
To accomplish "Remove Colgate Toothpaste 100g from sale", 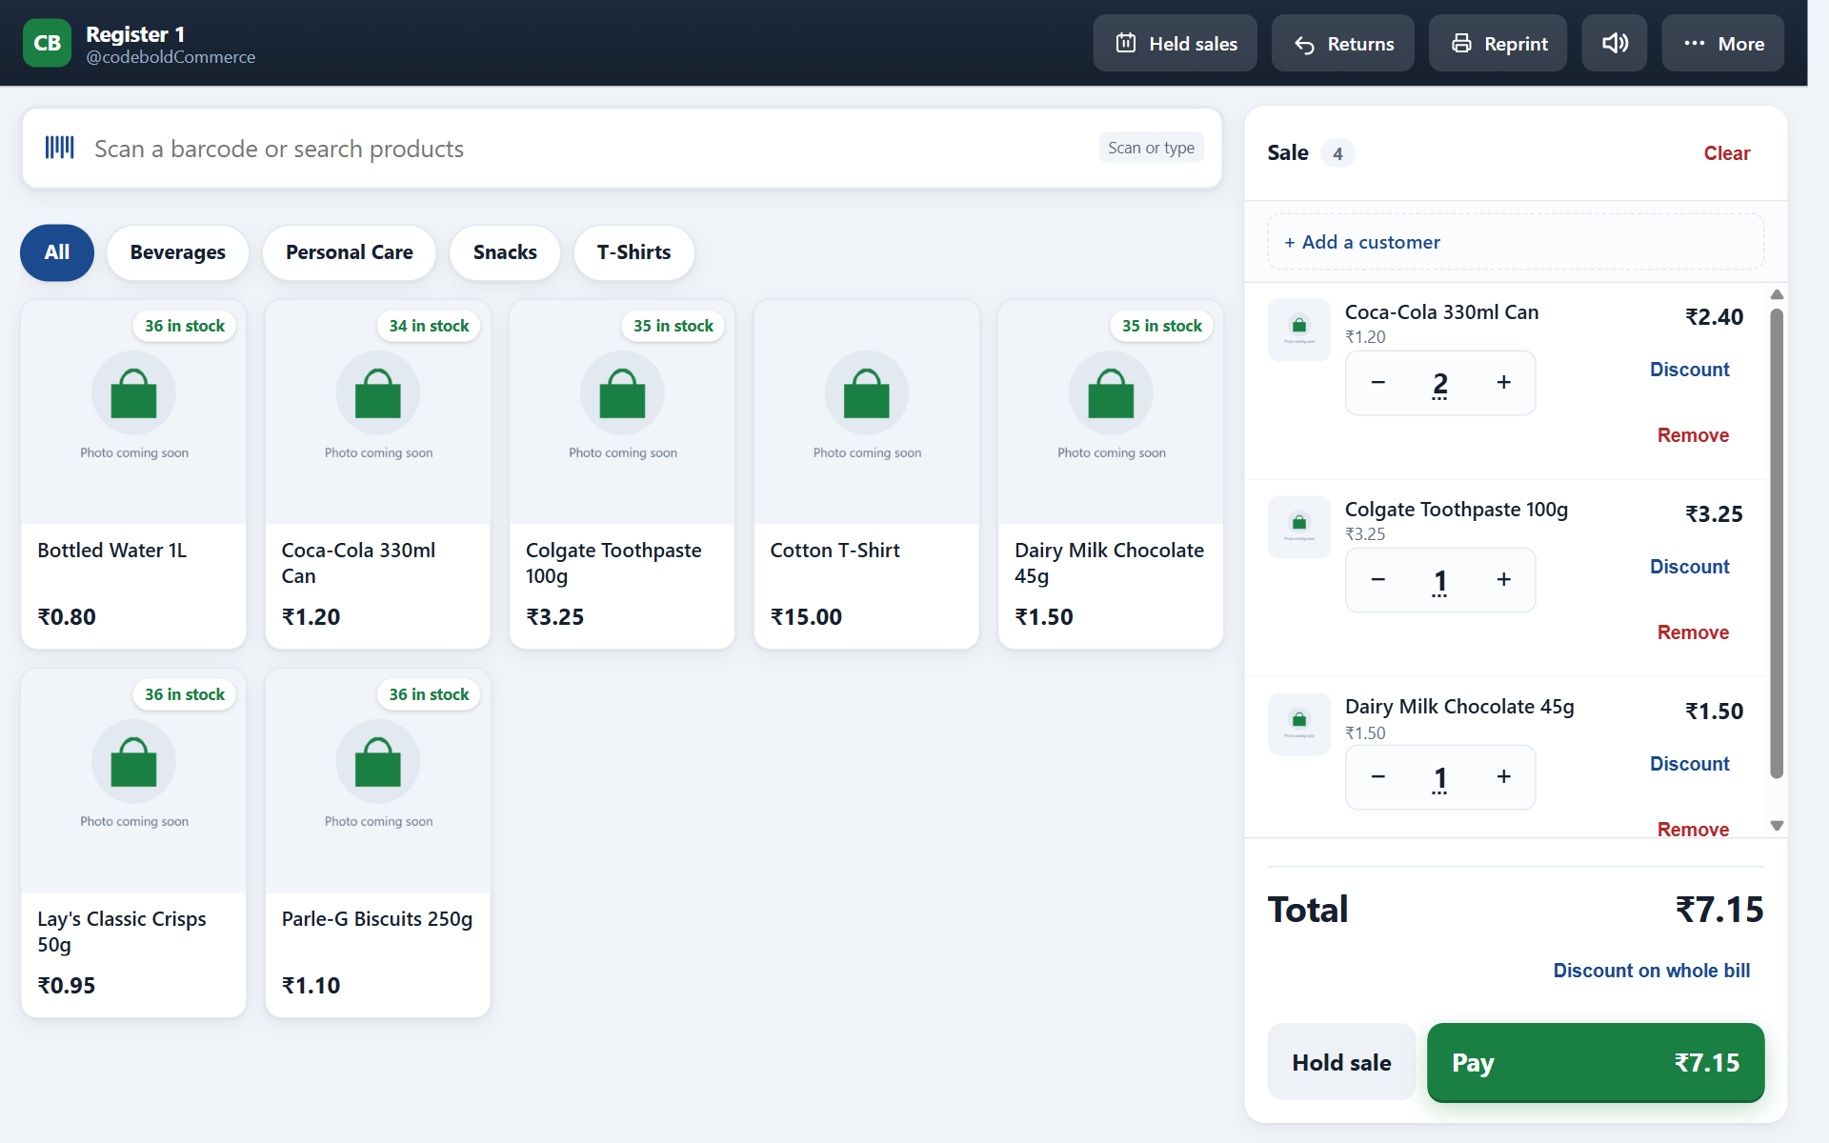I will click(x=1693, y=632).
